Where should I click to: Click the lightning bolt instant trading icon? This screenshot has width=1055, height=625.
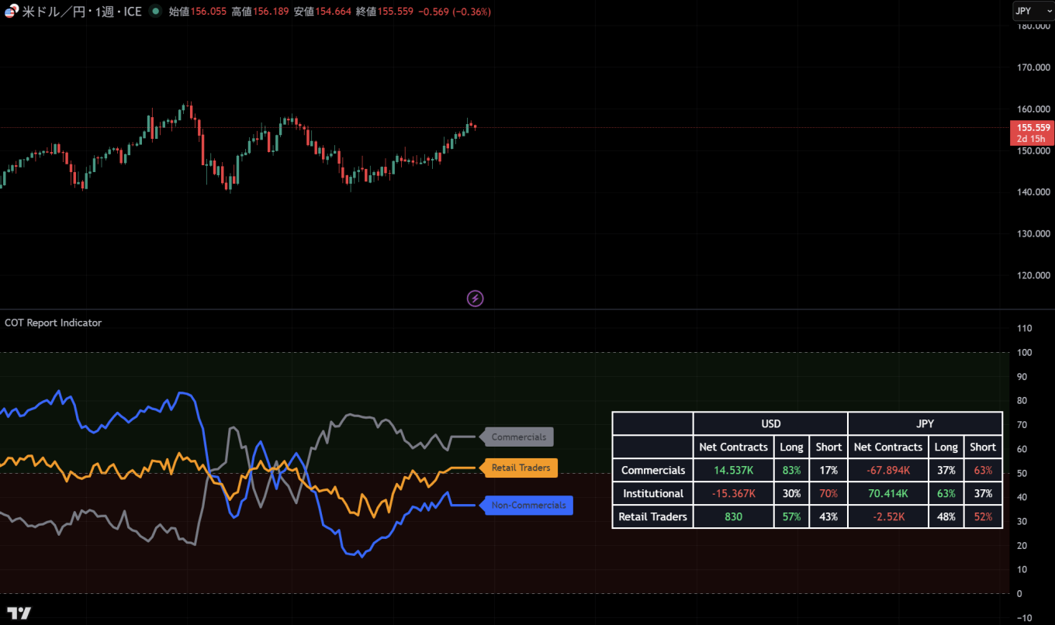click(x=475, y=298)
